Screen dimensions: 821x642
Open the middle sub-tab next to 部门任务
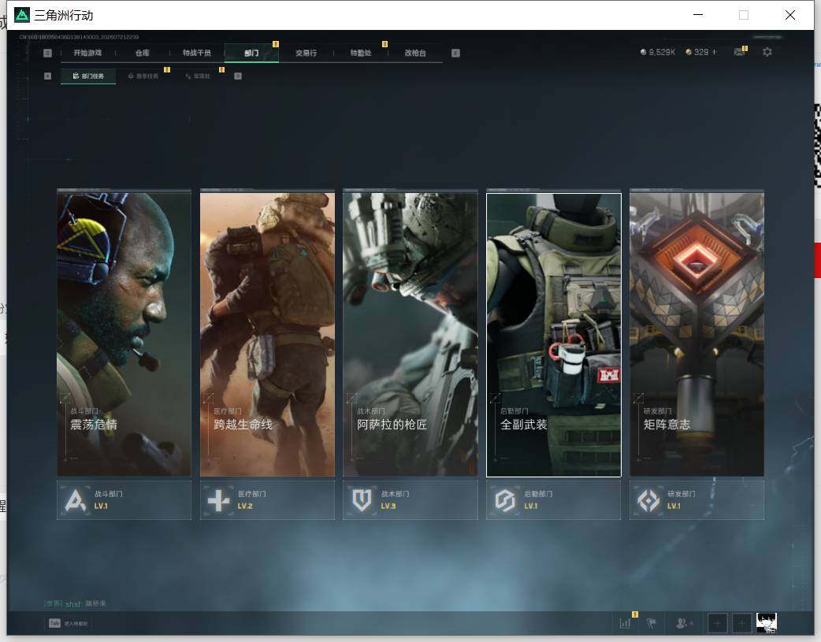pos(143,76)
